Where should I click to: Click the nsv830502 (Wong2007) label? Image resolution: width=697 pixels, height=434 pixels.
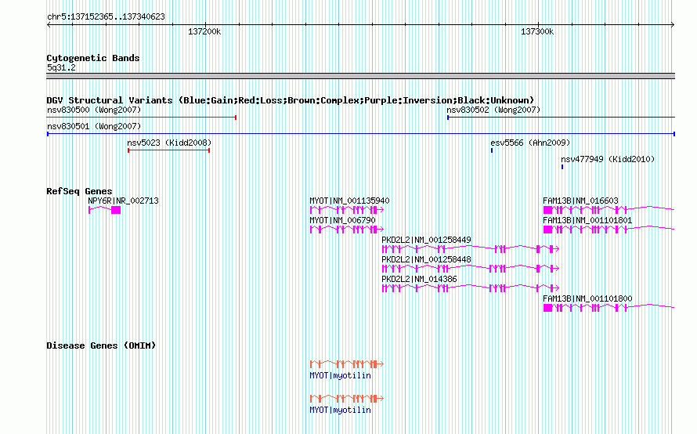click(493, 110)
